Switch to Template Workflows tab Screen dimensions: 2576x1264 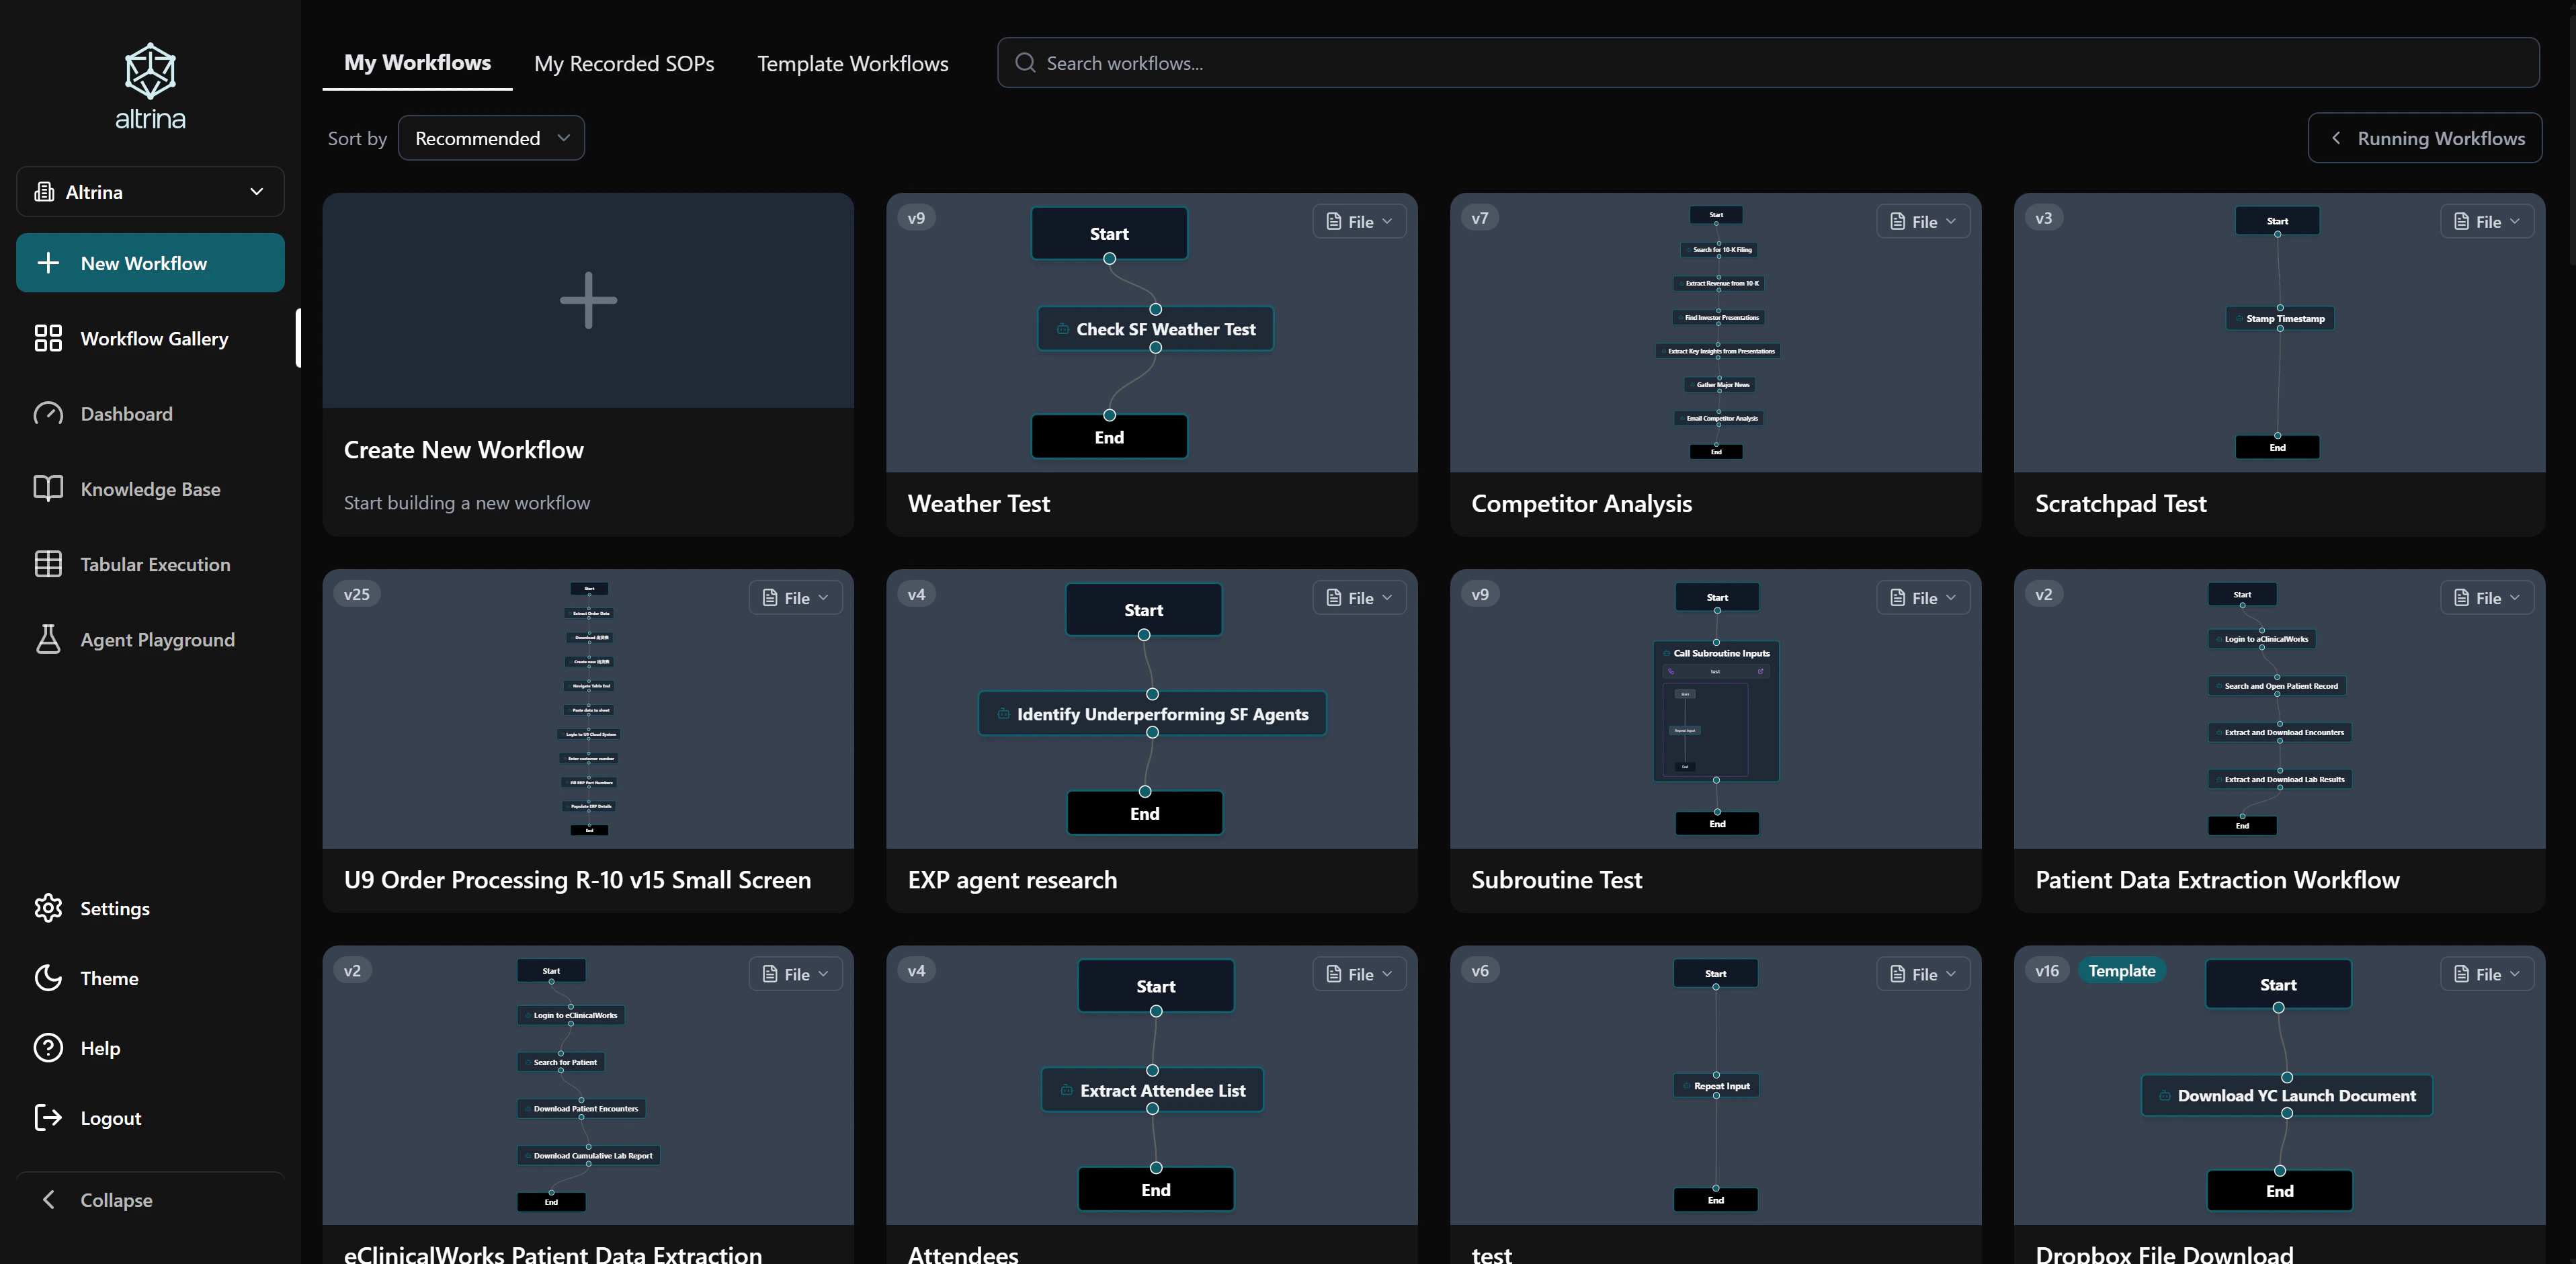(852, 64)
